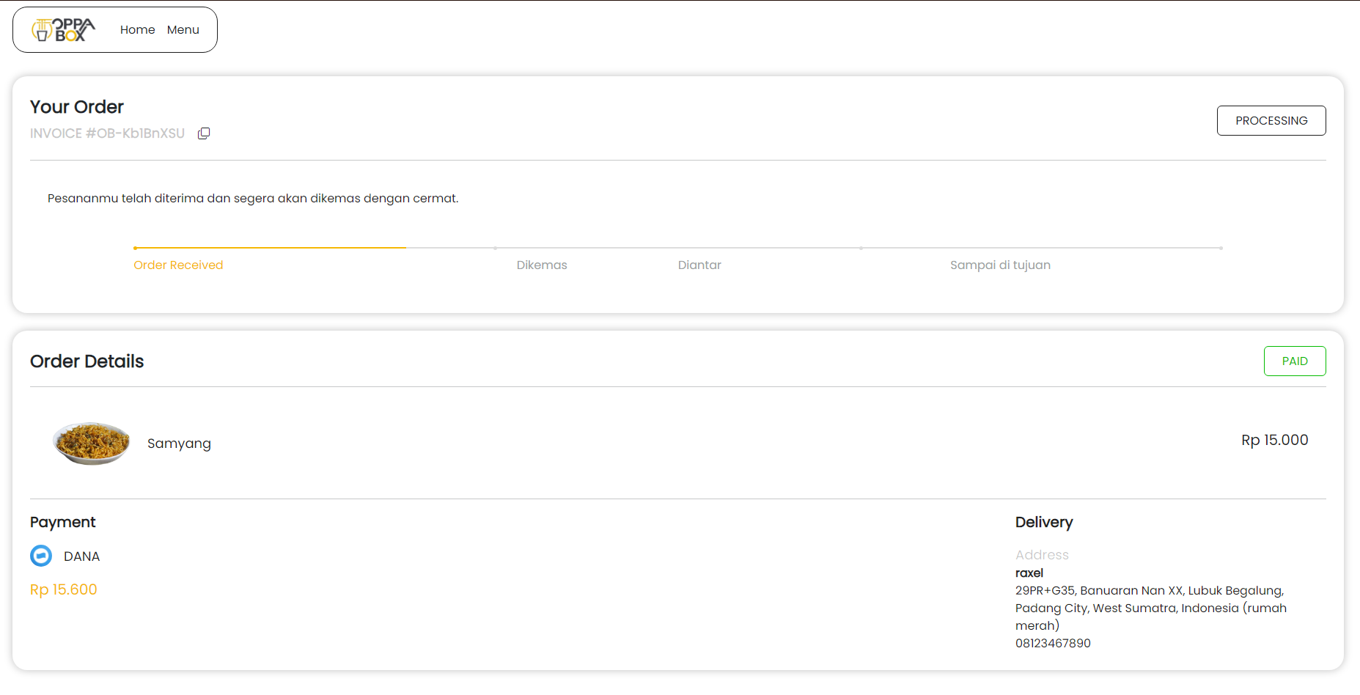Click the delivery phone number 08123467890
Image resolution: width=1360 pixels, height=695 pixels.
click(x=1053, y=643)
